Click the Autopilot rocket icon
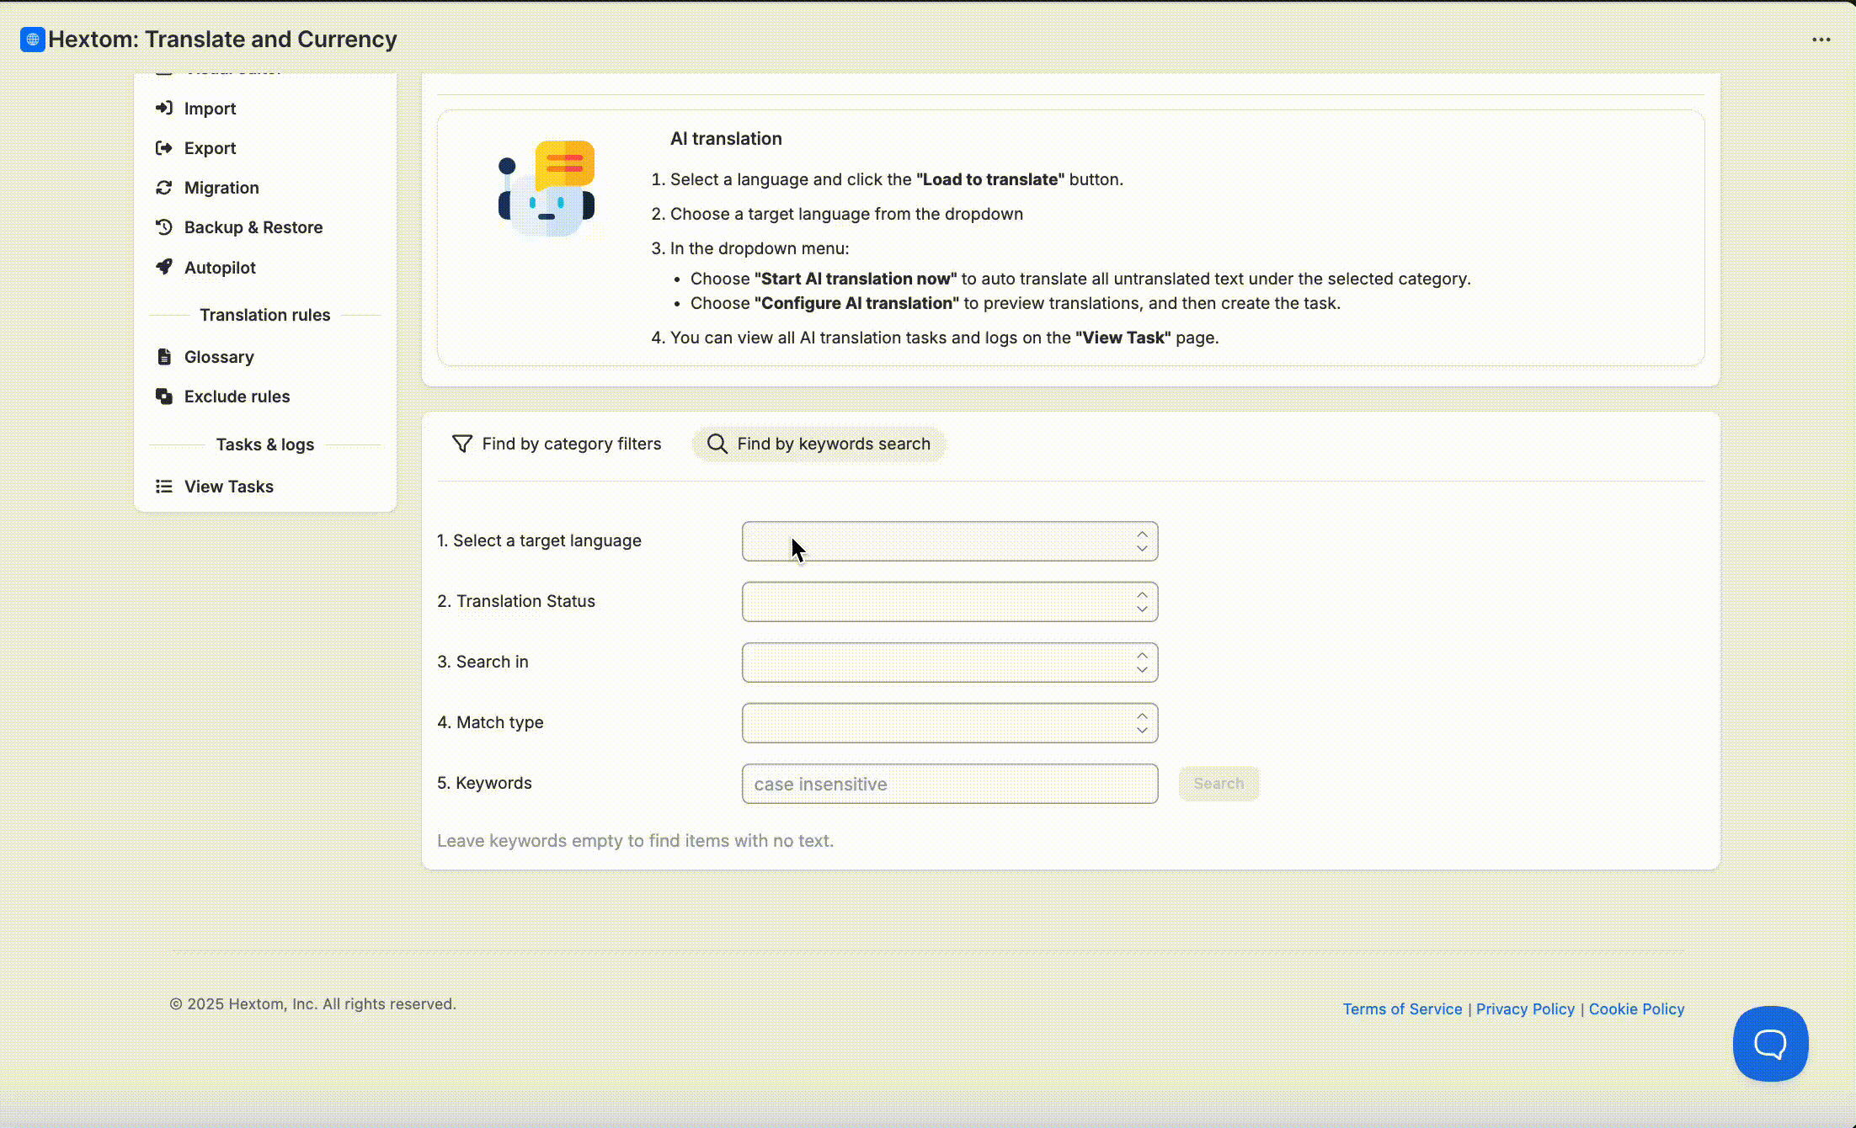The height and width of the screenshot is (1128, 1856). coord(164,267)
